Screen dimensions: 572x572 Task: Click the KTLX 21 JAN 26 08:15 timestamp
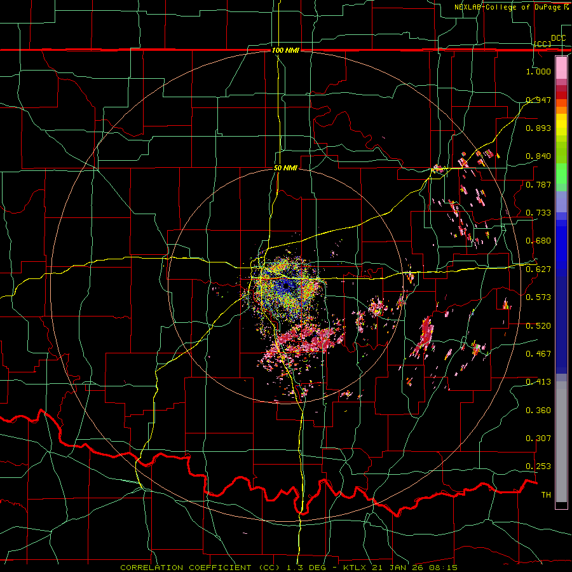(400, 568)
